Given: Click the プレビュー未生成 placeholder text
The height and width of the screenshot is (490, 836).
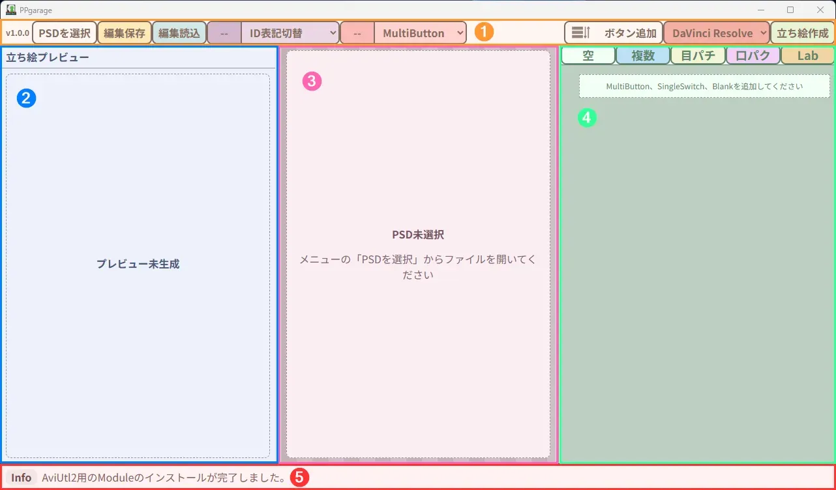Looking at the screenshot, I should pyautogui.click(x=138, y=264).
